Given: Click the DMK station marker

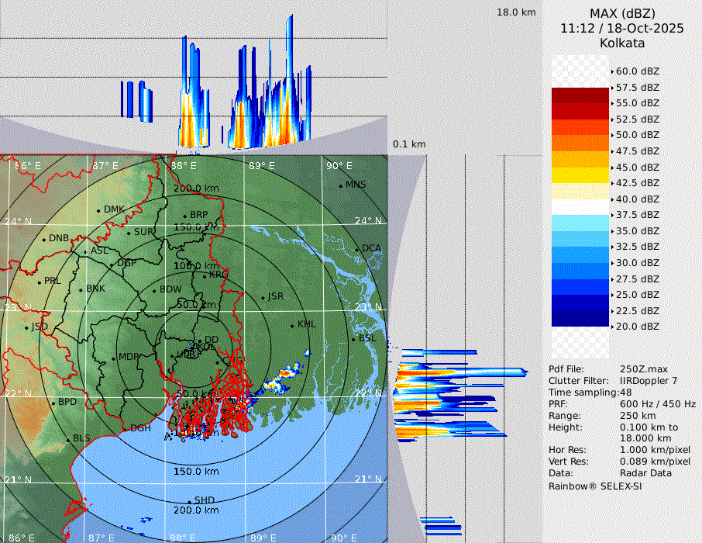Looking at the screenshot, I should (x=98, y=210).
